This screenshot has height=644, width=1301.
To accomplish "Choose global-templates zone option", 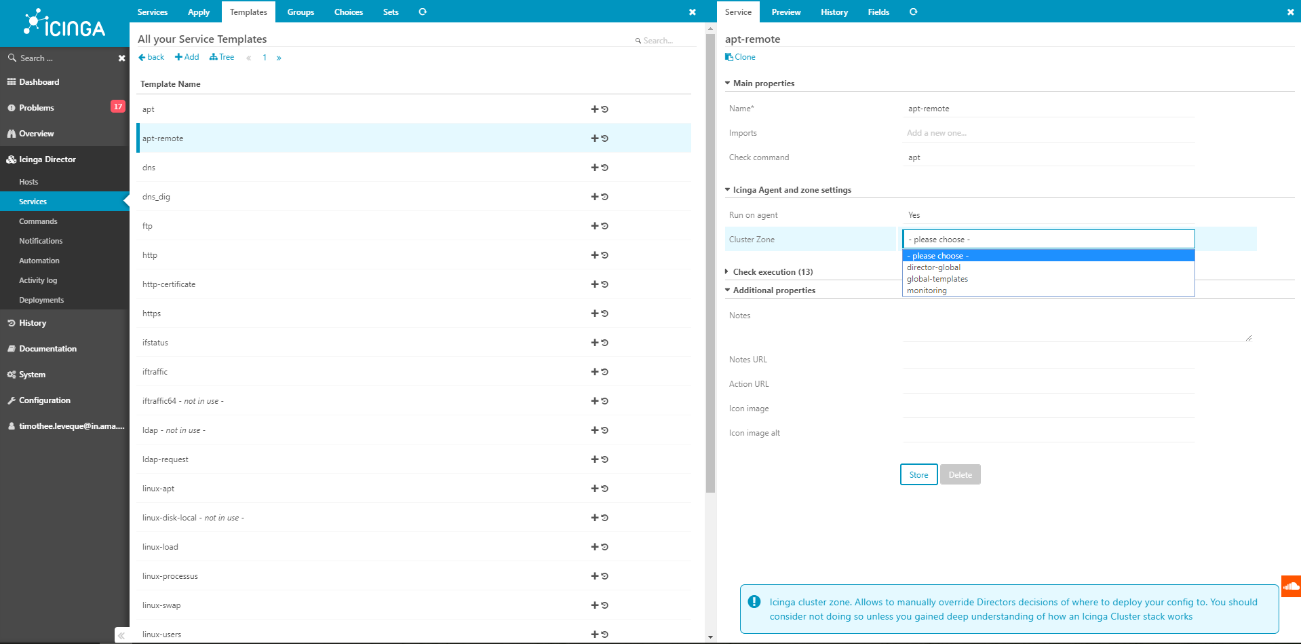I will (1049, 279).
